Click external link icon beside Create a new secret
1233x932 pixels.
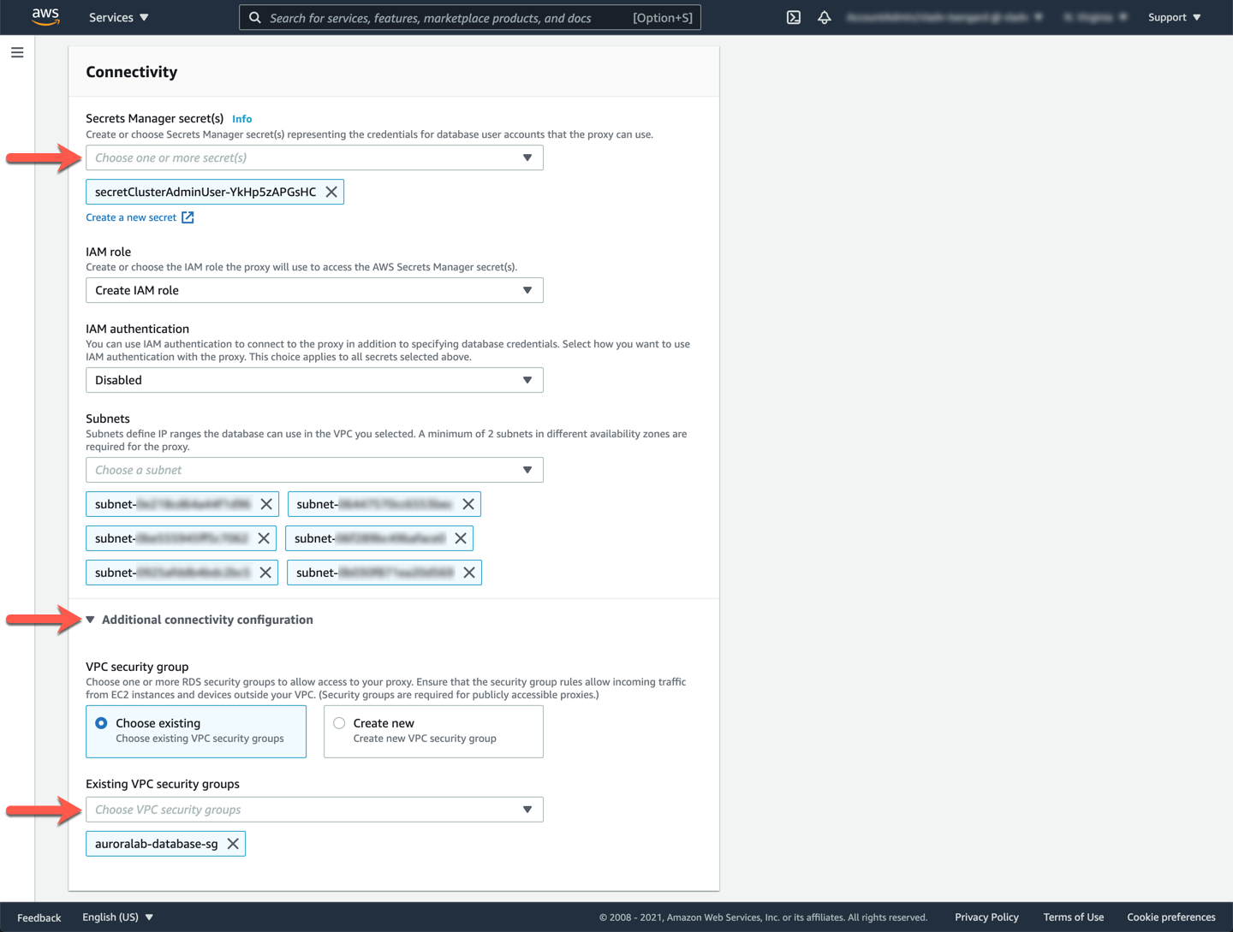tap(188, 217)
